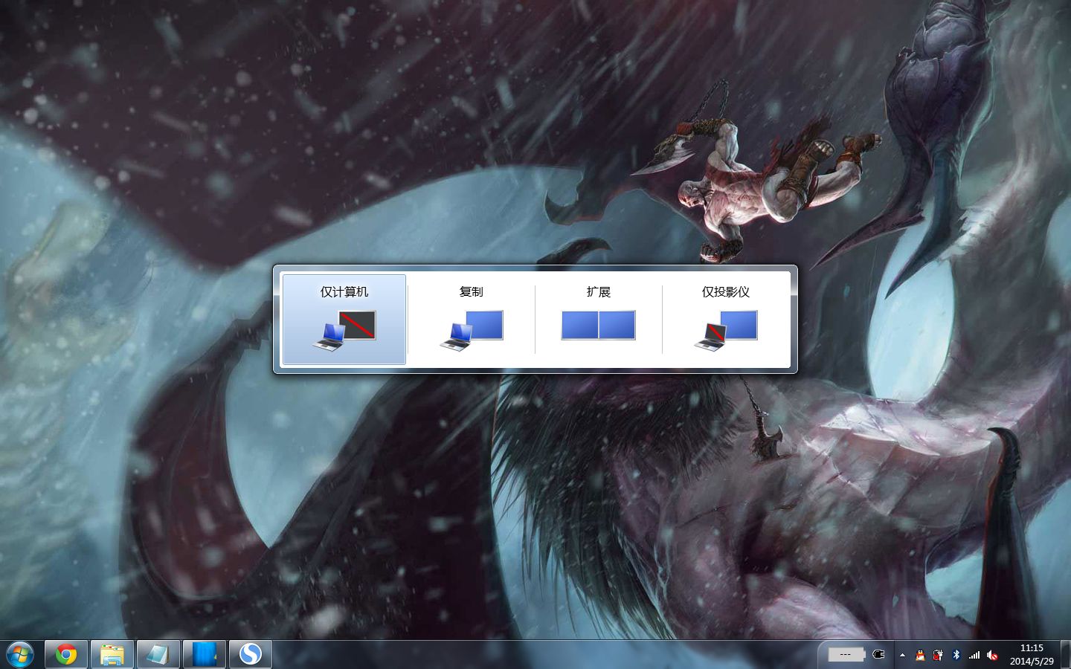Image resolution: width=1071 pixels, height=669 pixels.
Task: Open Google Chrome from the taskbar
Action: (x=66, y=654)
